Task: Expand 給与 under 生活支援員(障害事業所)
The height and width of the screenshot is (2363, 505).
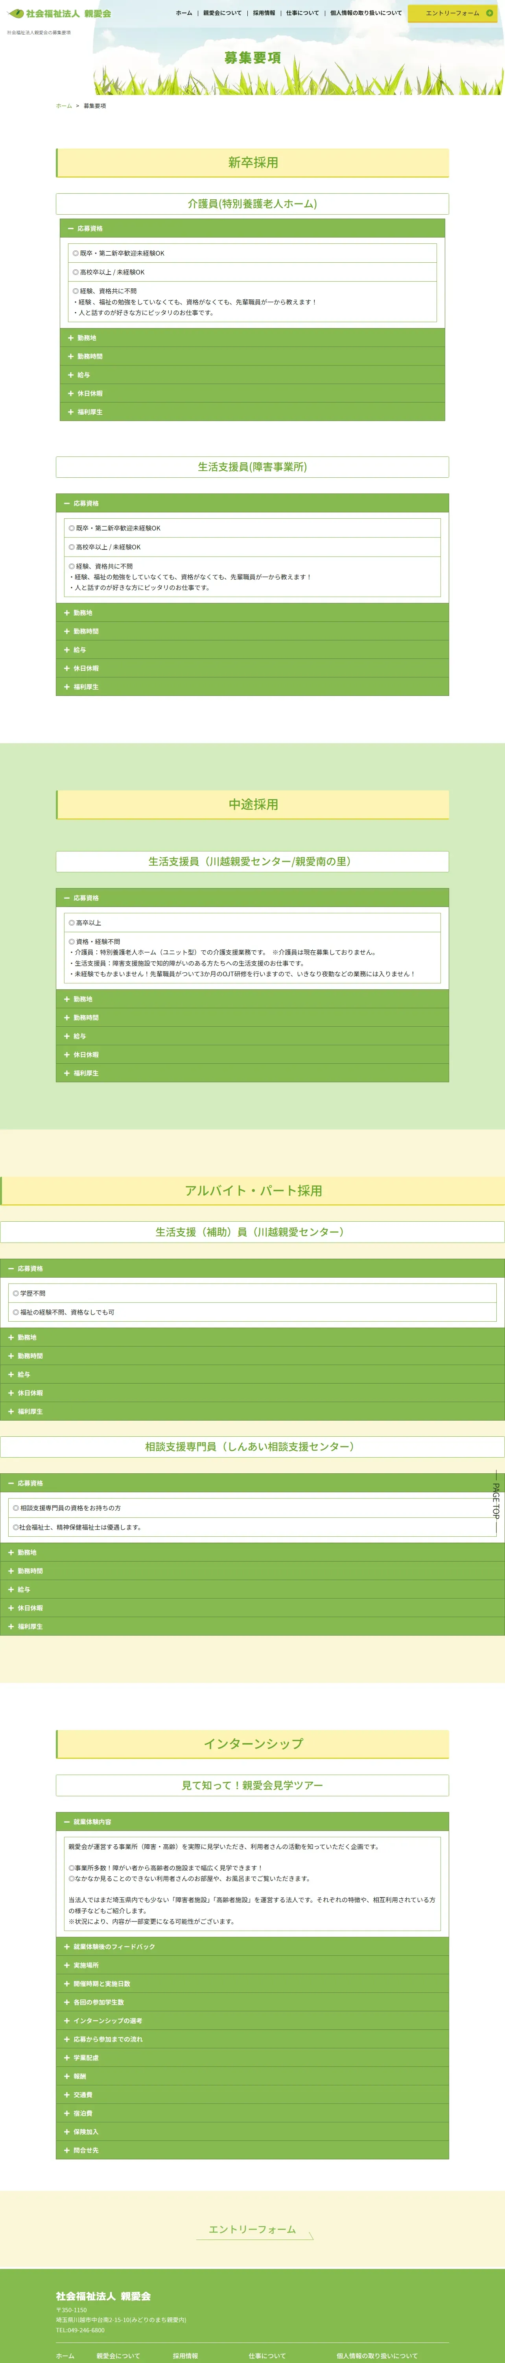Action: pos(252,649)
